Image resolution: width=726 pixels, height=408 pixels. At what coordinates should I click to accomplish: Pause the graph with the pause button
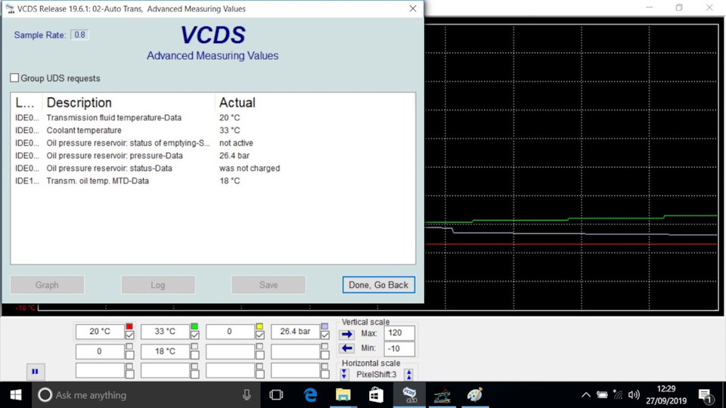(x=36, y=372)
